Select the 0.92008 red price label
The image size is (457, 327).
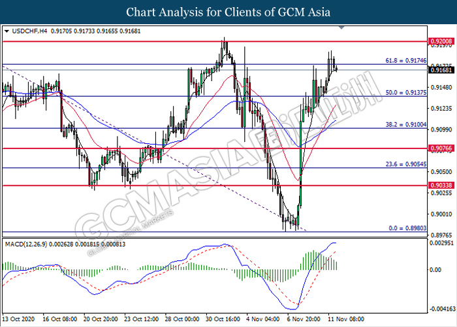coord(441,41)
